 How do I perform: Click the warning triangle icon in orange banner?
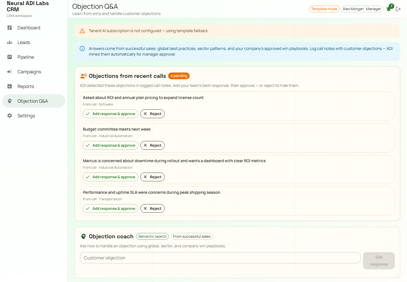(x=82, y=31)
